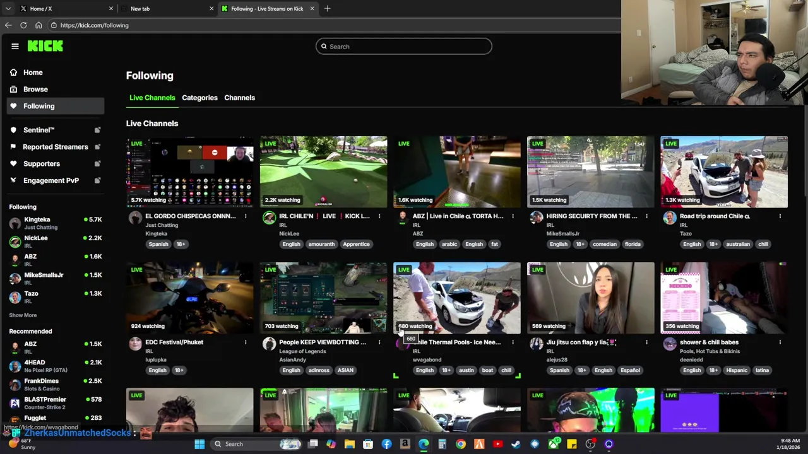Viewport: 808px width, 454px height.
Task: Open options menu for Jiu jitsu con flap stream
Action: [646, 342]
